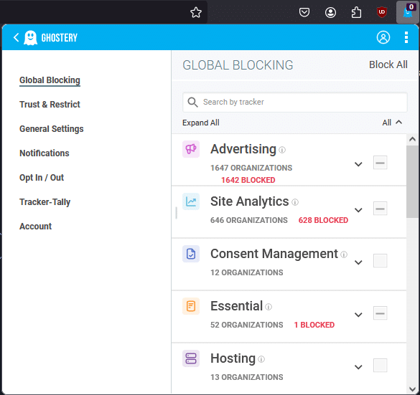Toggle the Essential blocking checkbox
The image size is (420, 395).
point(381,313)
